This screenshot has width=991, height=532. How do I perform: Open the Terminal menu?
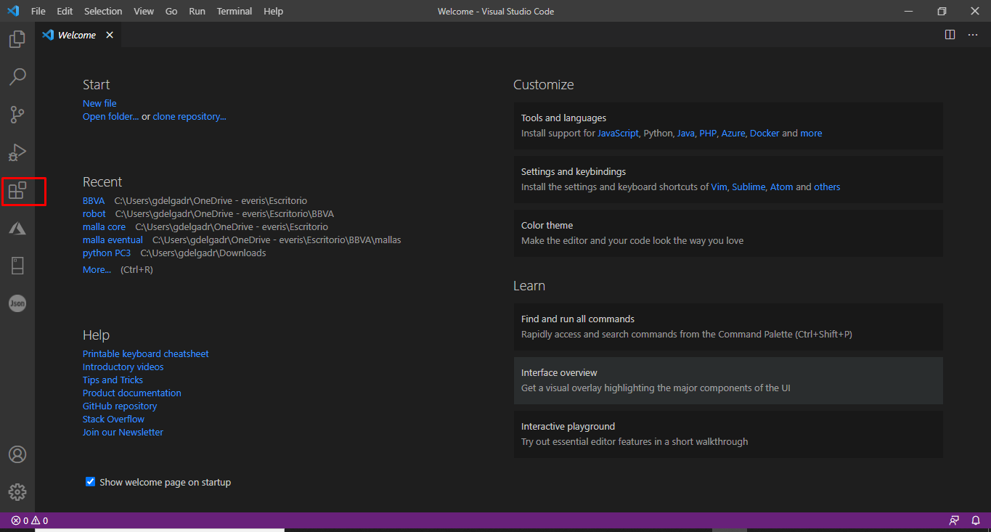(x=235, y=12)
